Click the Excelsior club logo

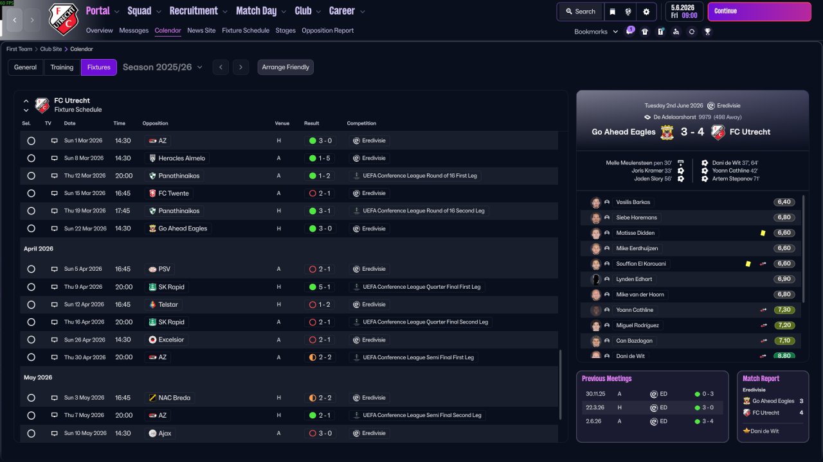pos(152,340)
